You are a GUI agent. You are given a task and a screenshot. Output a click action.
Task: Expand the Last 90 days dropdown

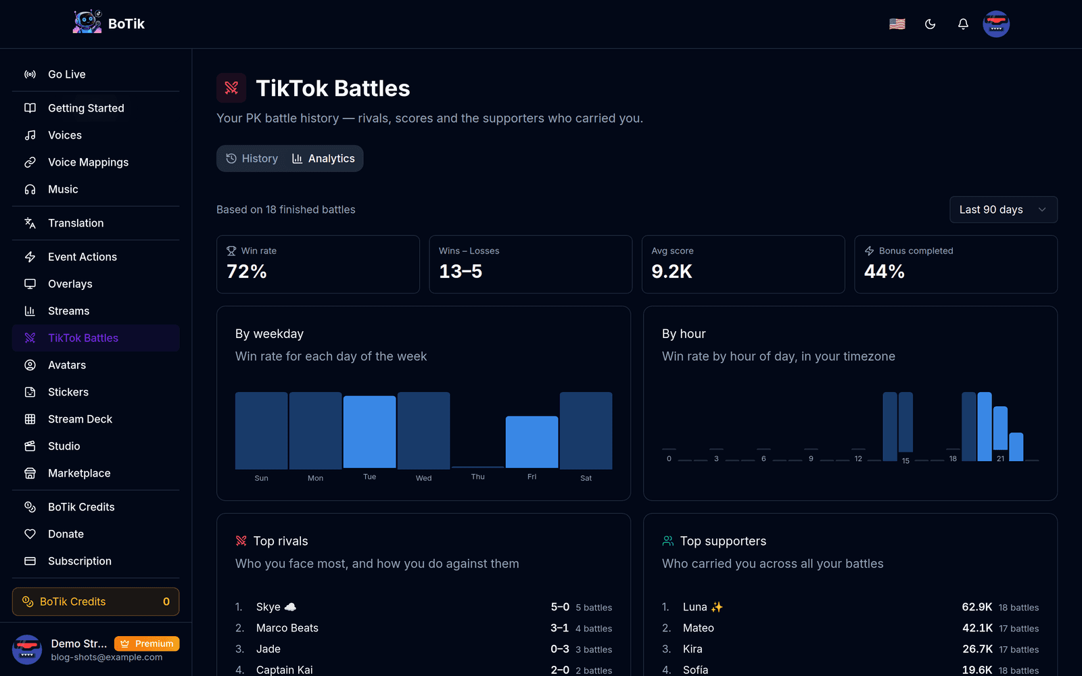pos(1004,210)
